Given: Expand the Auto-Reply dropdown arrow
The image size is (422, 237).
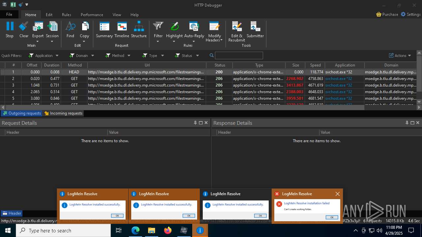Looking at the screenshot, I should click(x=194, y=41).
